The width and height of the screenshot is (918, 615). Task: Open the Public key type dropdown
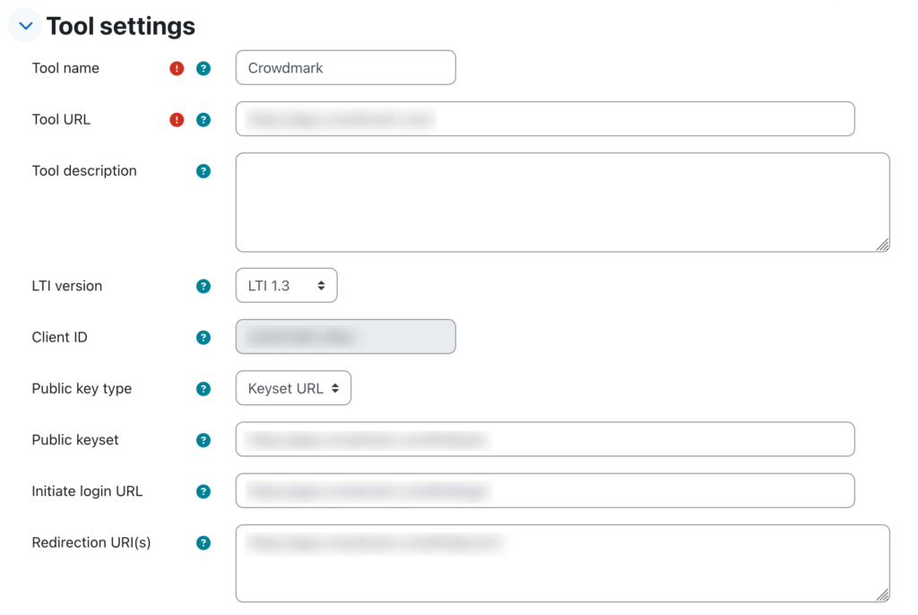pyautogui.click(x=293, y=388)
